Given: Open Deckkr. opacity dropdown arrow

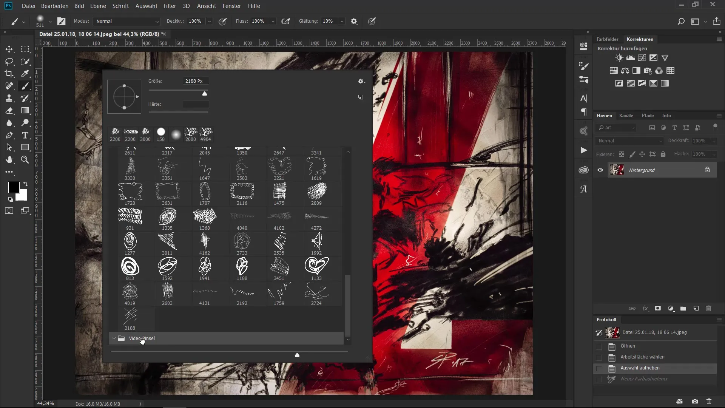Looking at the screenshot, I should point(210,22).
